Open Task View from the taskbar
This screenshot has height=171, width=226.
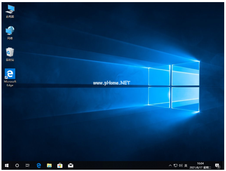(28, 165)
